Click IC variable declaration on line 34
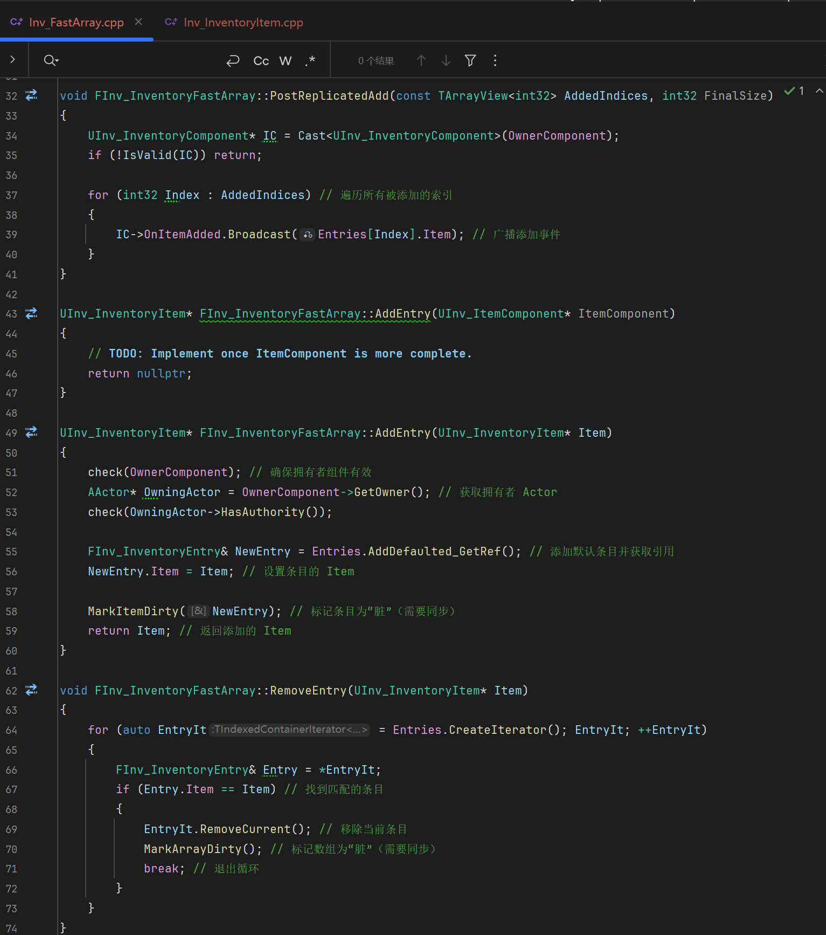The image size is (826, 935). (x=270, y=136)
